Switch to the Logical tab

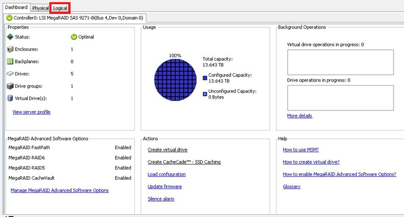(60, 8)
